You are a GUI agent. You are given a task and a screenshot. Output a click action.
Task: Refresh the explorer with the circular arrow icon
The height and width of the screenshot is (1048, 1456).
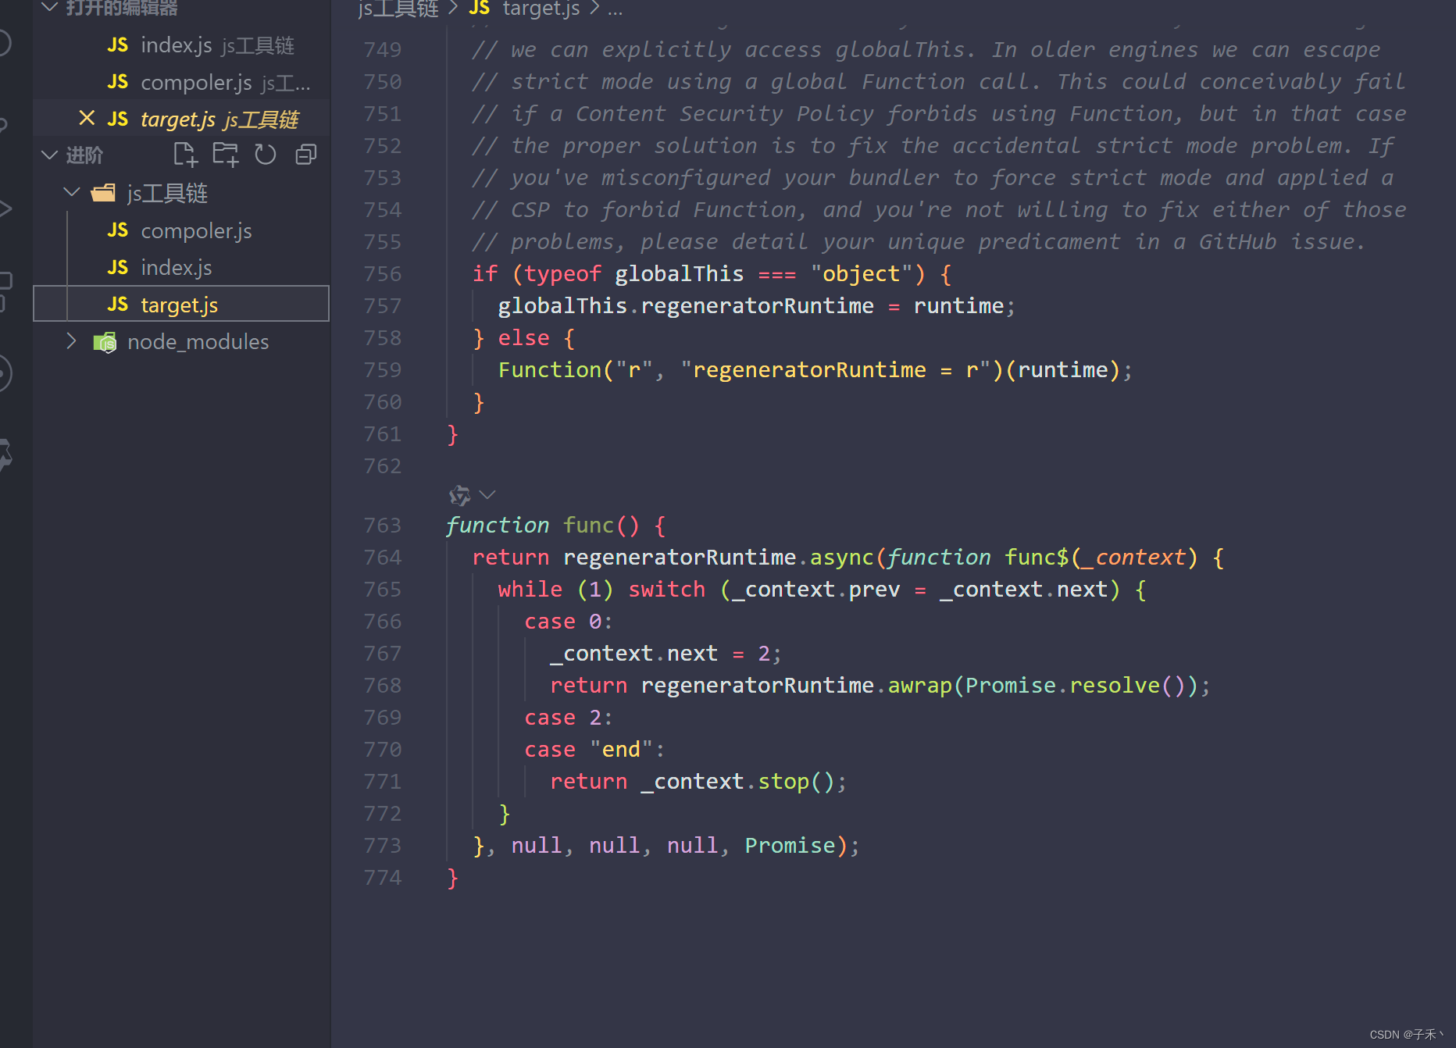[266, 155]
